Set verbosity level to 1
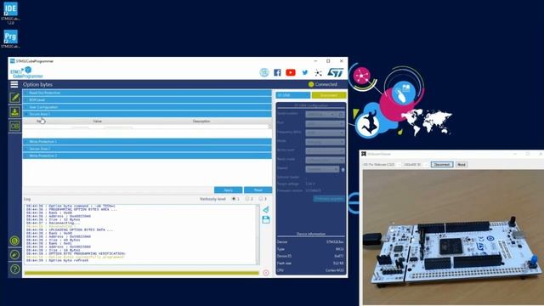The height and width of the screenshot is (306, 544). click(234, 199)
